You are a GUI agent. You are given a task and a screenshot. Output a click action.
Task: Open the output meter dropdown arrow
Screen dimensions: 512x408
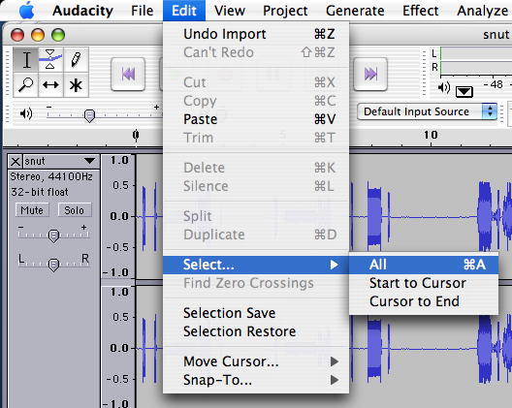(464, 92)
